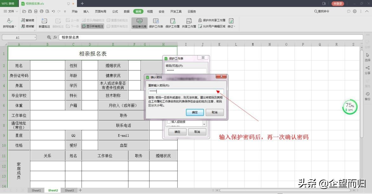Image resolution: width=372 pixels, height=194 pixels.
Task: Open 保护工作簿 protect workbook tool
Action: pyautogui.click(x=173, y=23)
